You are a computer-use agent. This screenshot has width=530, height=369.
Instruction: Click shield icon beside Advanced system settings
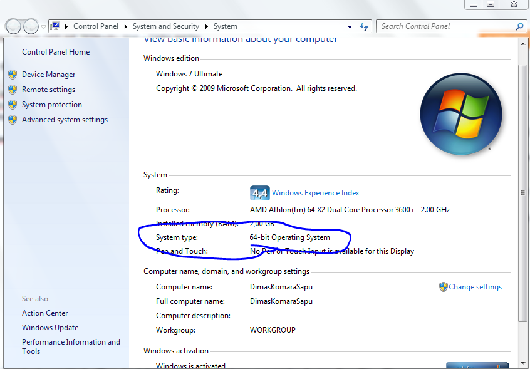point(13,120)
